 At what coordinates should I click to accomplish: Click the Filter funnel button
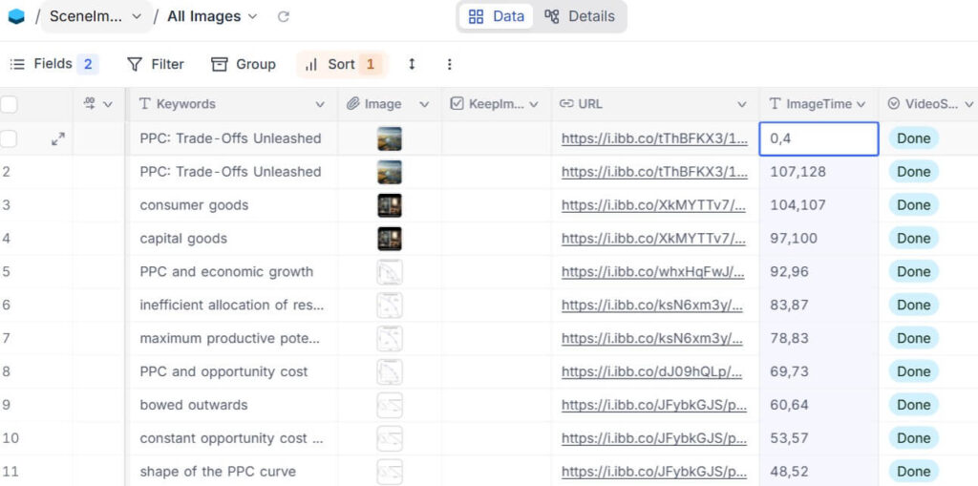(156, 64)
